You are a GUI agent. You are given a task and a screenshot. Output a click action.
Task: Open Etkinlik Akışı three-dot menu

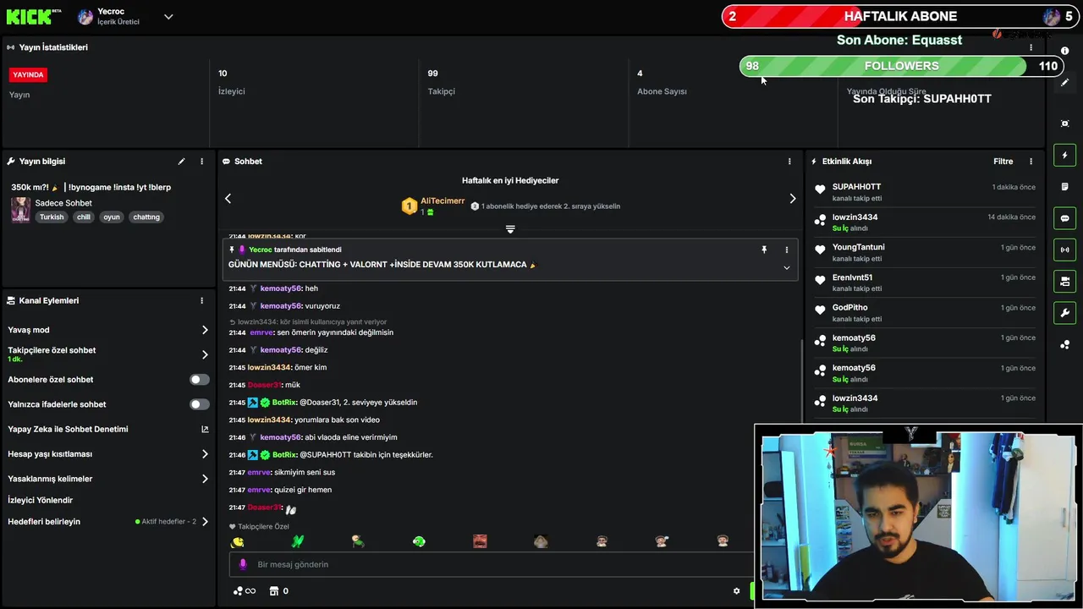click(x=1031, y=162)
